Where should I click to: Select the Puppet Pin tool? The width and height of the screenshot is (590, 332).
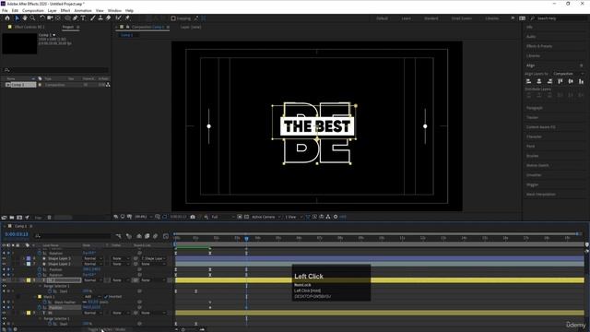[x=127, y=18]
